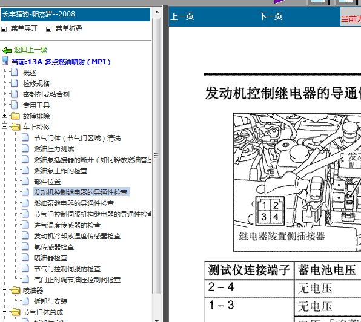Click the 当前:13A 多点燃油喷射 heading
The height and width of the screenshot is (322, 361).
[61, 62]
